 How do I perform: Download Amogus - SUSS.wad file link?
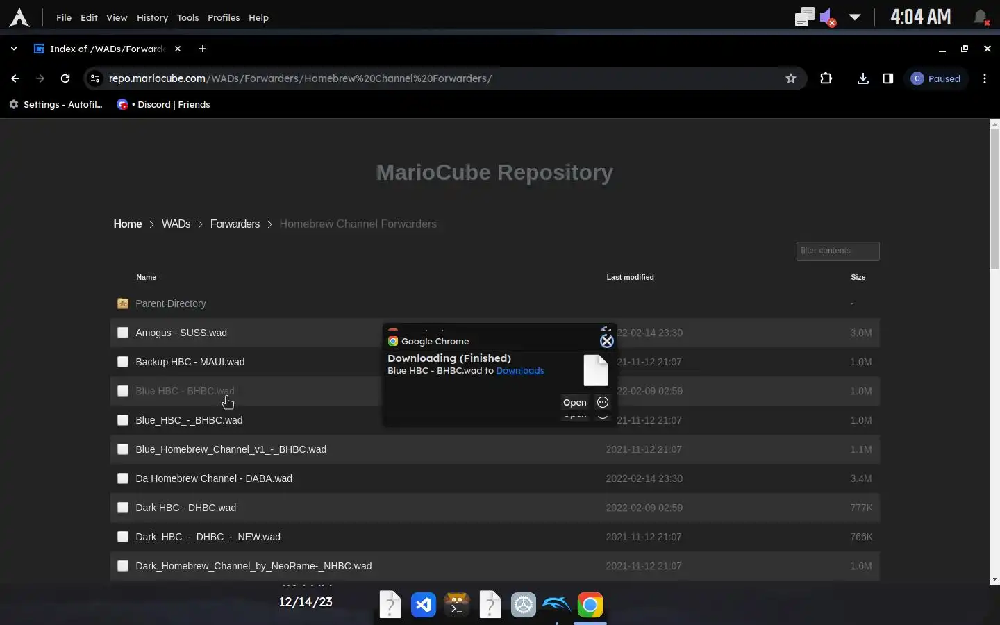(181, 333)
